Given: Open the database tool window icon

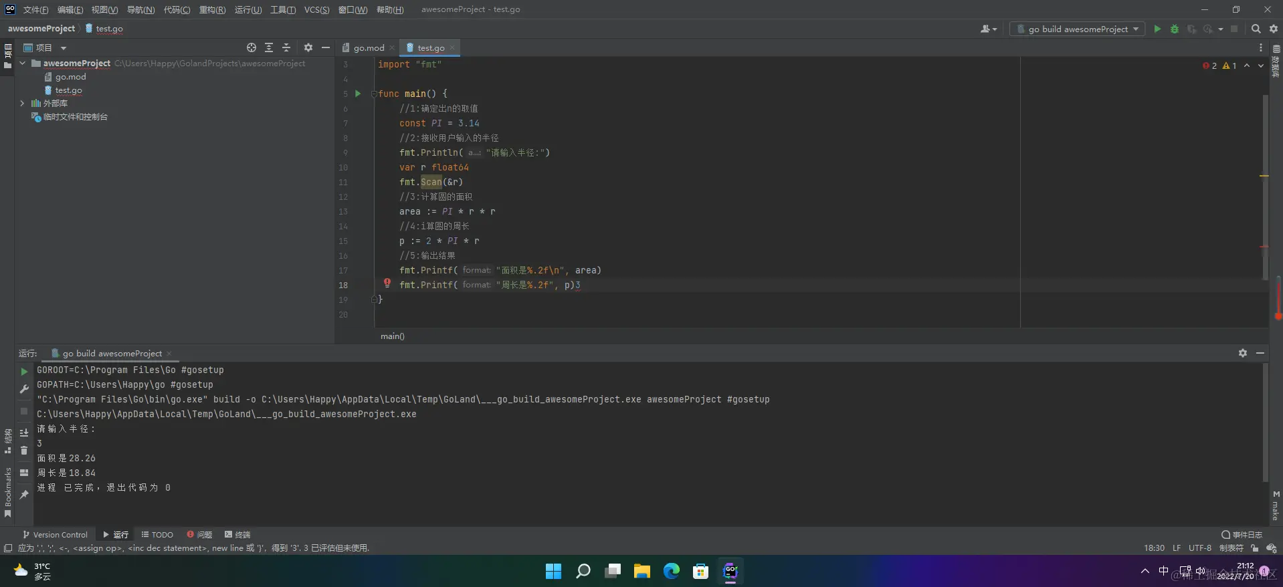Looking at the screenshot, I should (1276, 62).
